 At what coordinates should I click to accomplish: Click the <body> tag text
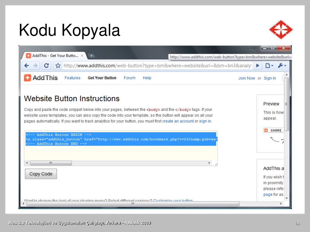click(x=153, y=110)
